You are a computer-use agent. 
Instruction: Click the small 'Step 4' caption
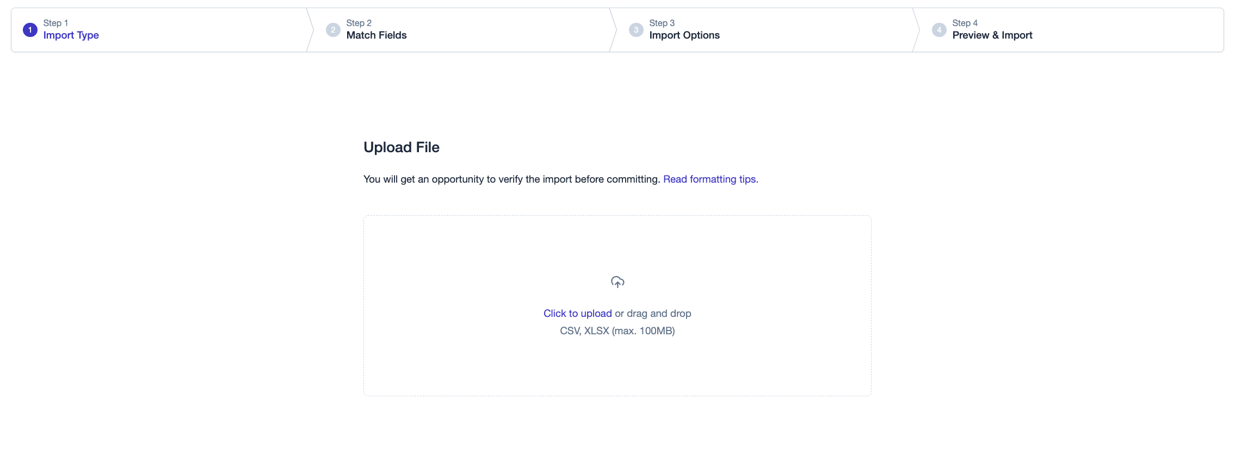[x=965, y=23]
